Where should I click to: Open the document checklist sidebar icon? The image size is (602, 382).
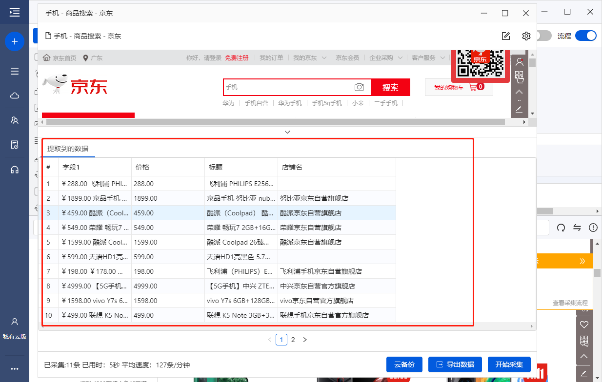(15, 145)
